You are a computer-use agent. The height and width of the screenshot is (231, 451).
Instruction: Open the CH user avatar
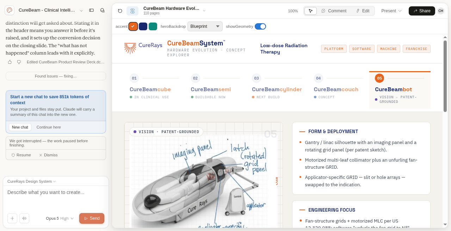click(441, 11)
